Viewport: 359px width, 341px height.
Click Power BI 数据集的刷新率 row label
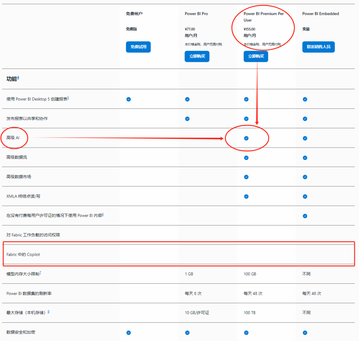click(x=29, y=293)
